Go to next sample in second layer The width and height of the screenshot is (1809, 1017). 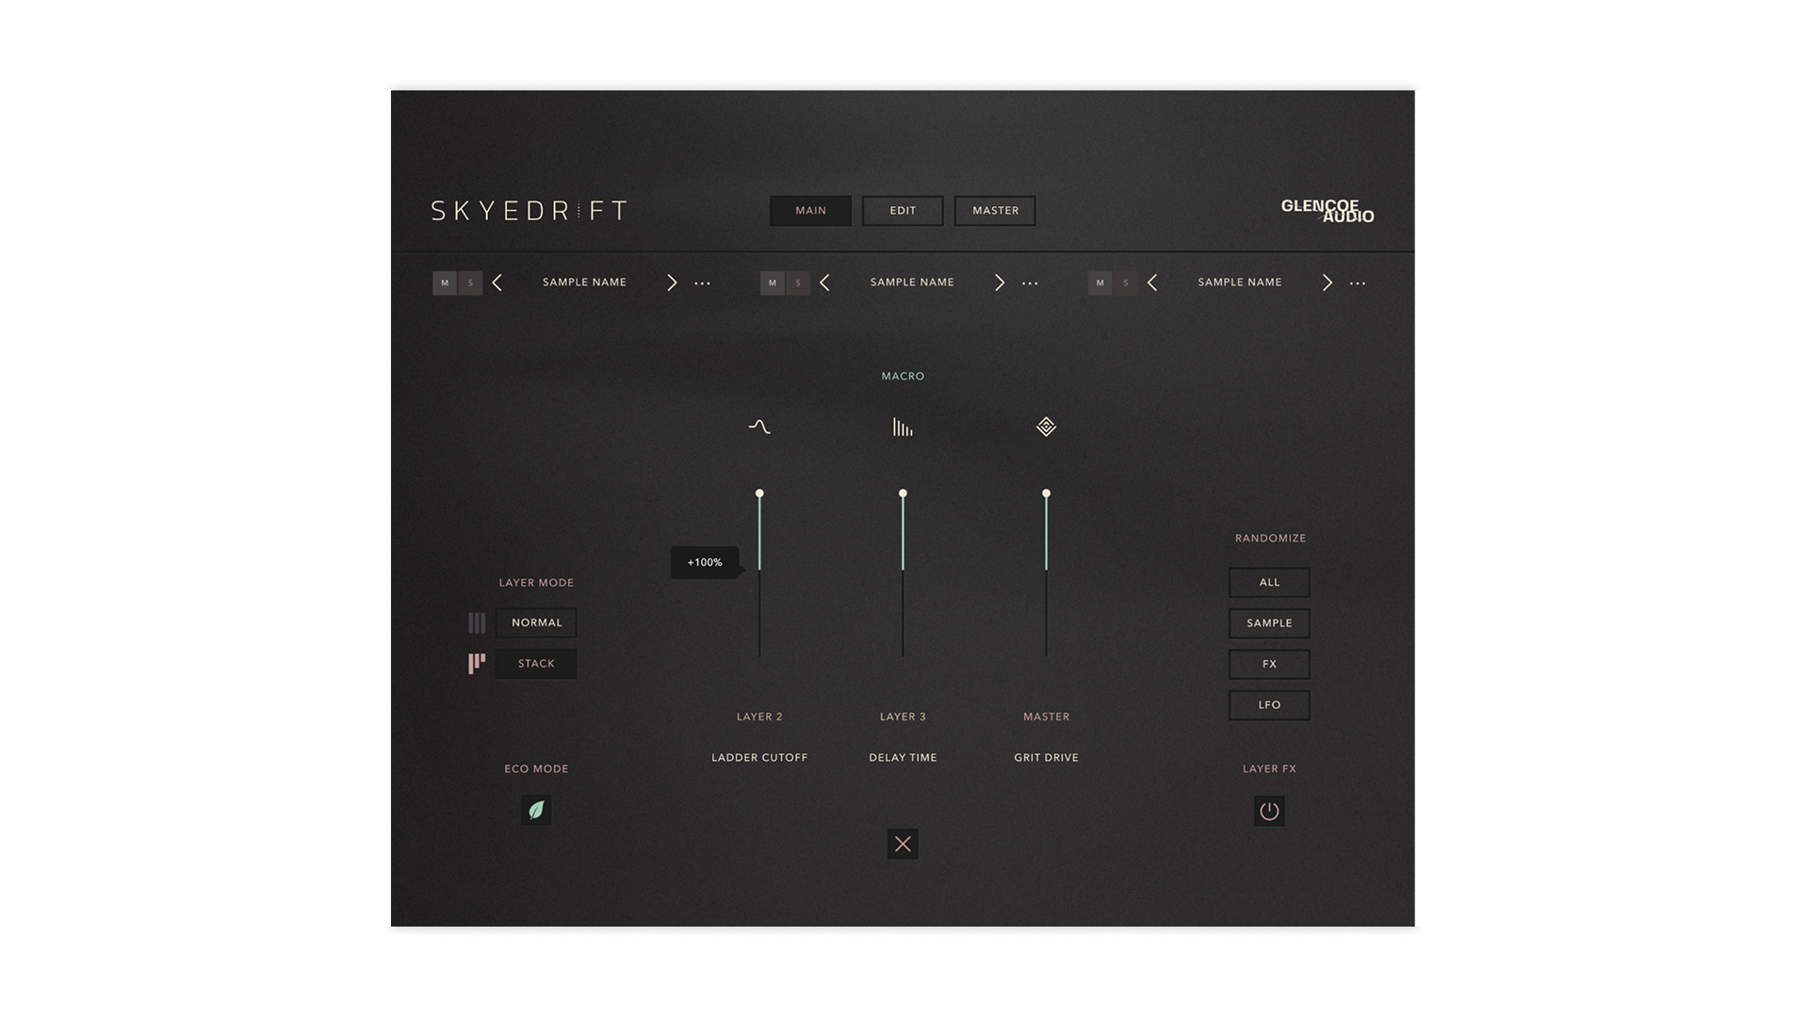pyautogui.click(x=1000, y=282)
